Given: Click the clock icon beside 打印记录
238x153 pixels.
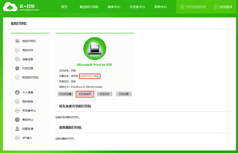Looking at the screenshot, I should [x=17, y=68].
